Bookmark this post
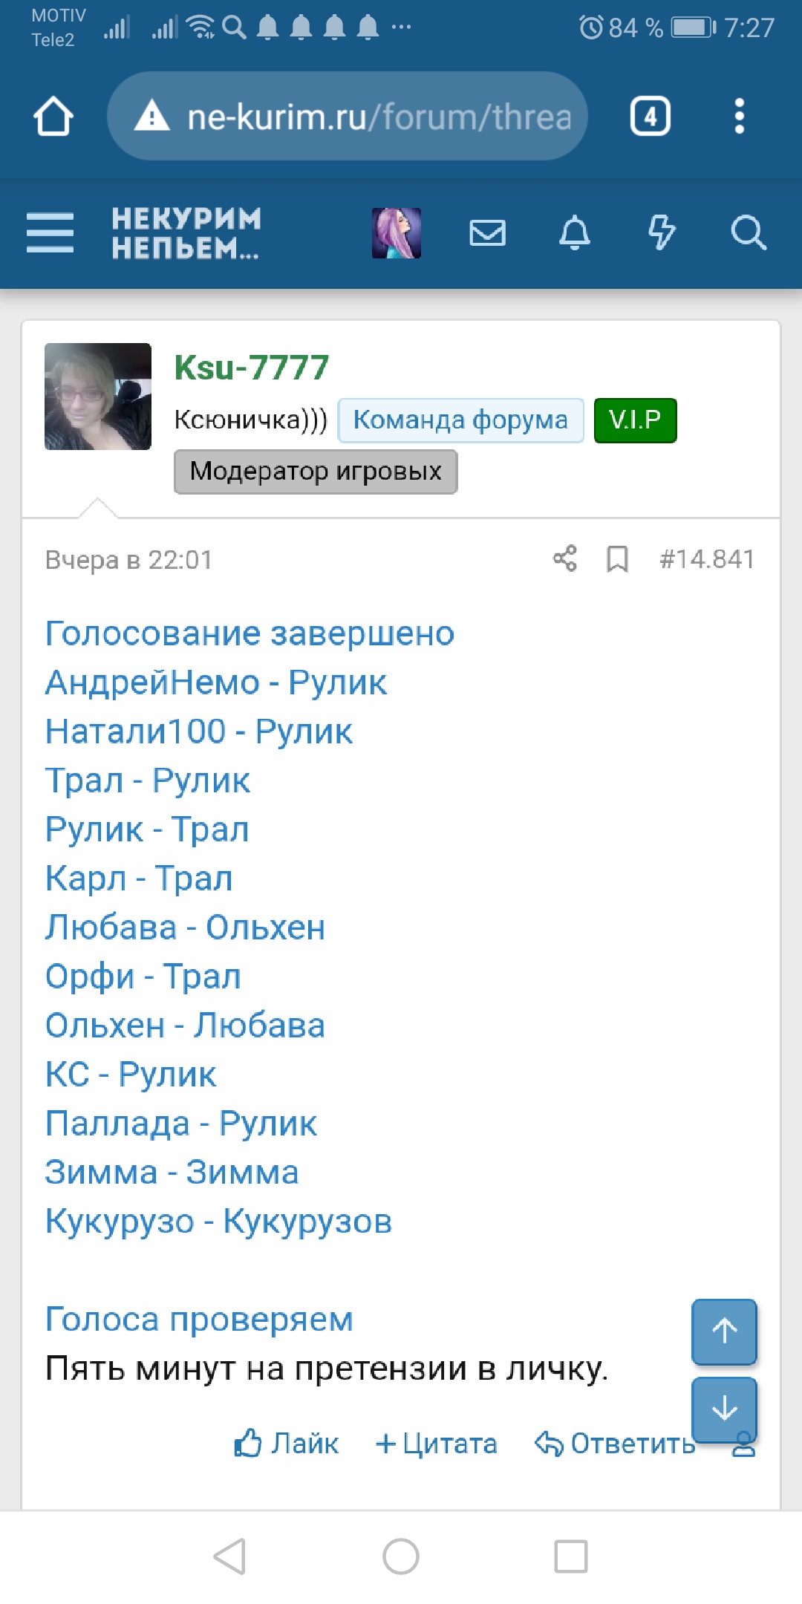 (x=617, y=559)
